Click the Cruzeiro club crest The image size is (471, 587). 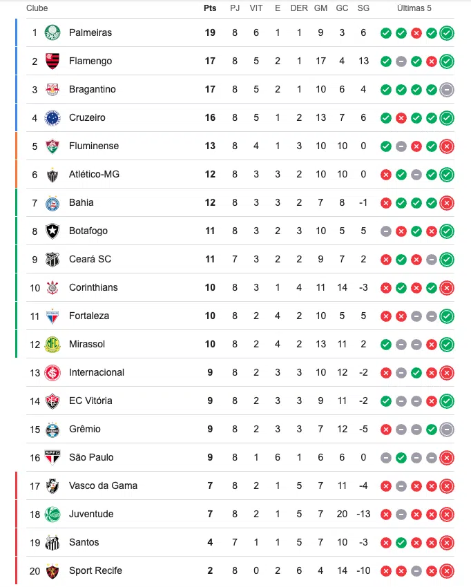click(x=54, y=117)
